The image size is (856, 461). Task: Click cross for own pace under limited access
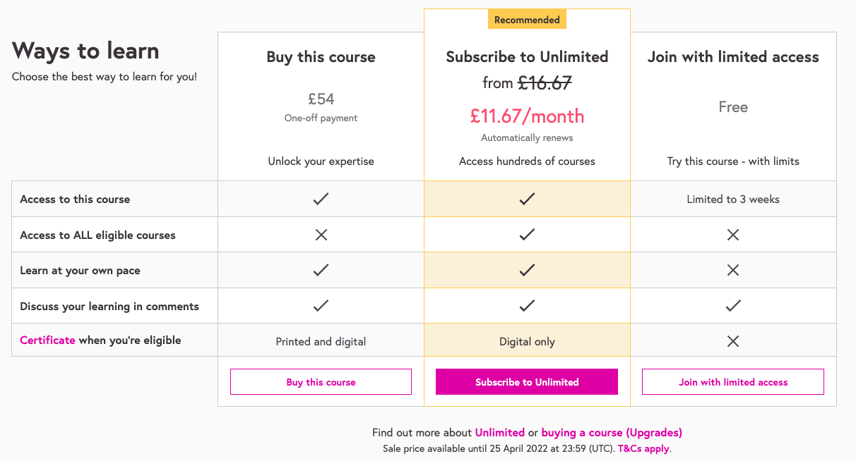click(733, 270)
